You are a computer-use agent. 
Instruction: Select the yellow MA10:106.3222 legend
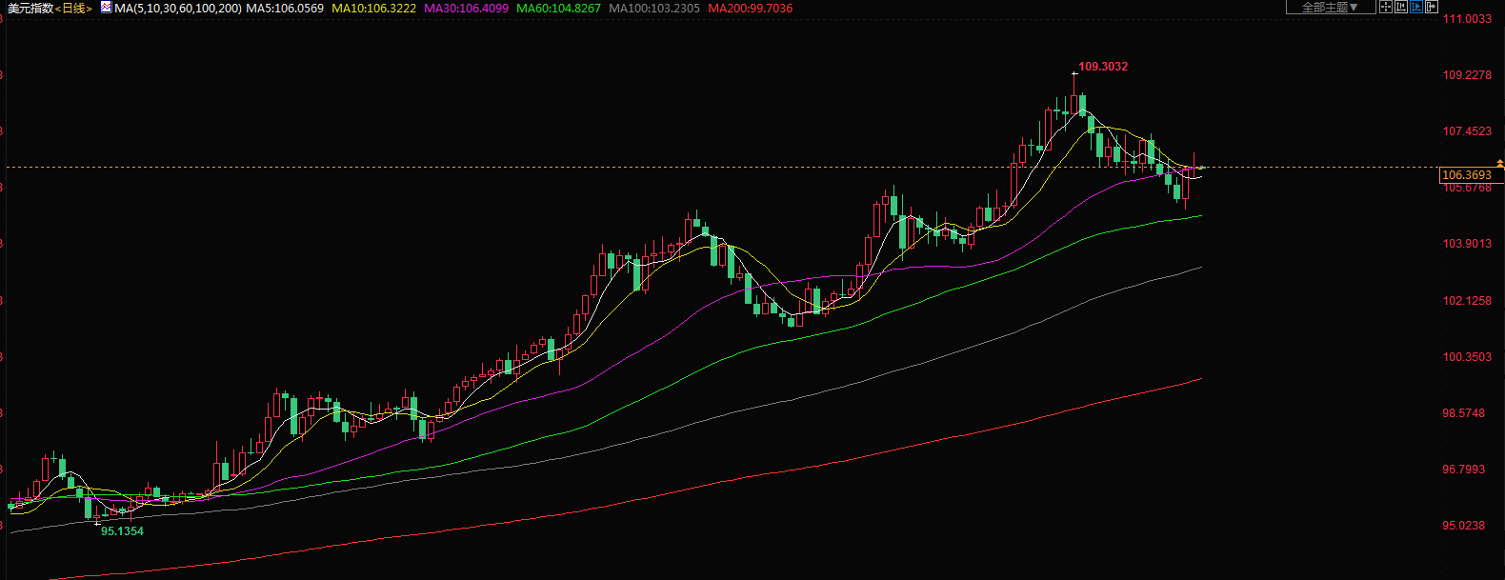point(373,9)
